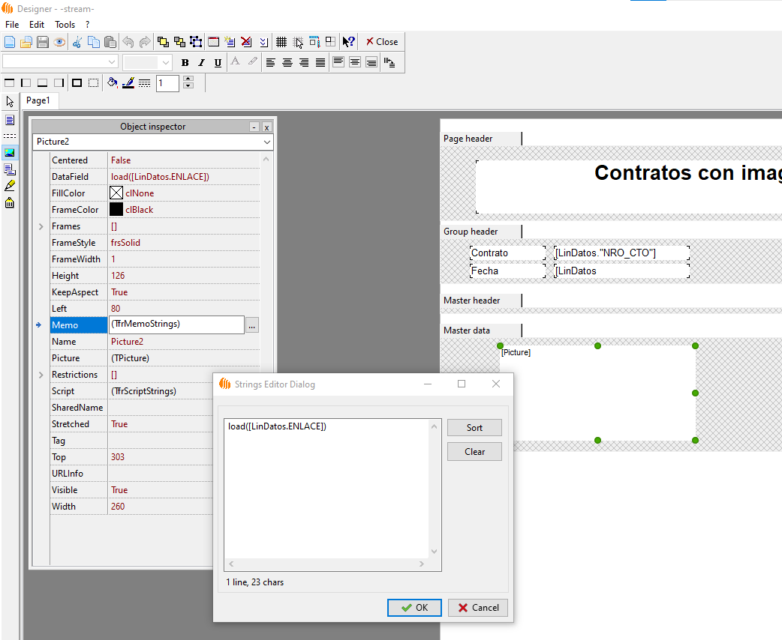Expand the Frames property row
The height and width of the screenshot is (640, 782).
click(41, 226)
